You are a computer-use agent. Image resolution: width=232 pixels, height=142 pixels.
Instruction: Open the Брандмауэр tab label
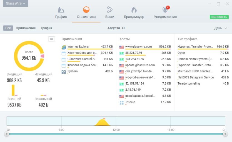click(134, 17)
